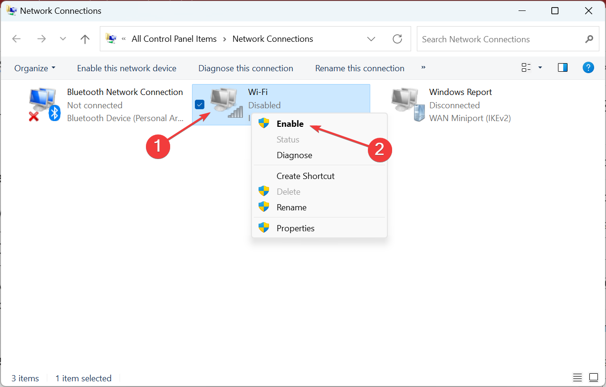Open the Organize menu

[x=35, y=68]
